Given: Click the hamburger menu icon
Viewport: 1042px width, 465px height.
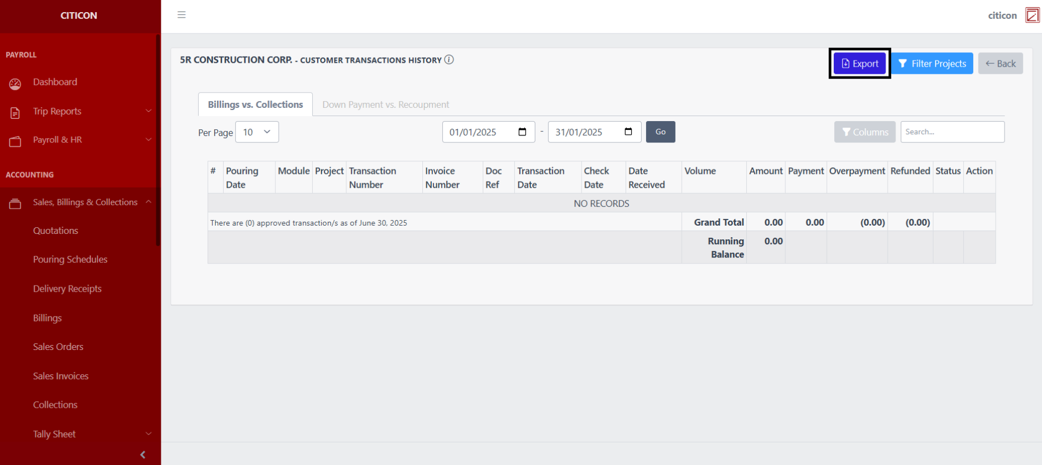Looking at the screenshot, I should pos(181,15).
